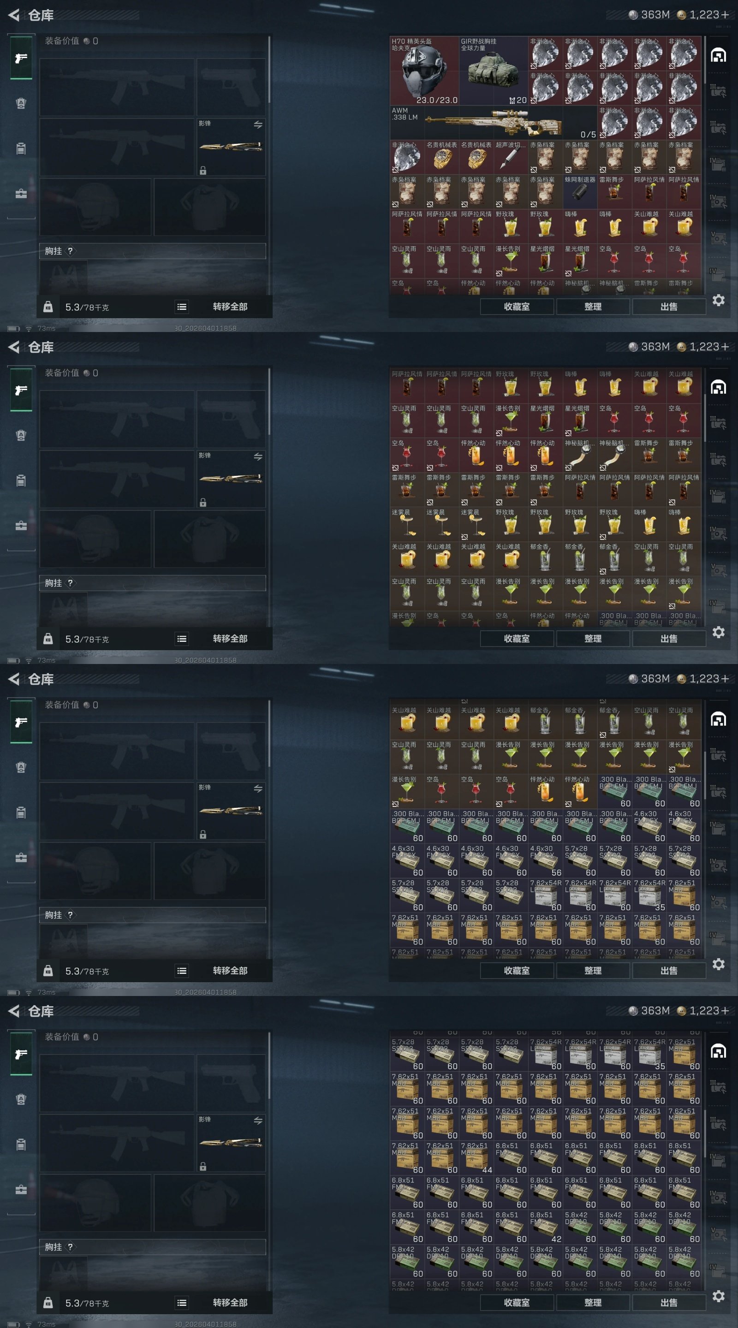Open 收藏室 under the 迷雾晨 cocktail grid
The height and width of the screenshot is (1328, 738).
click(x=517, y=639)
